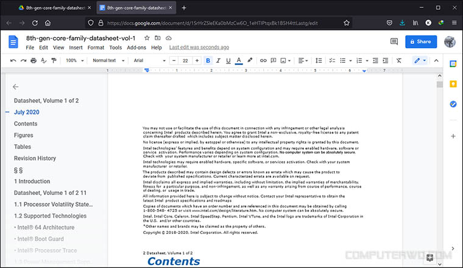Hide the menus with the up chevron

click(x=436, y=60)
